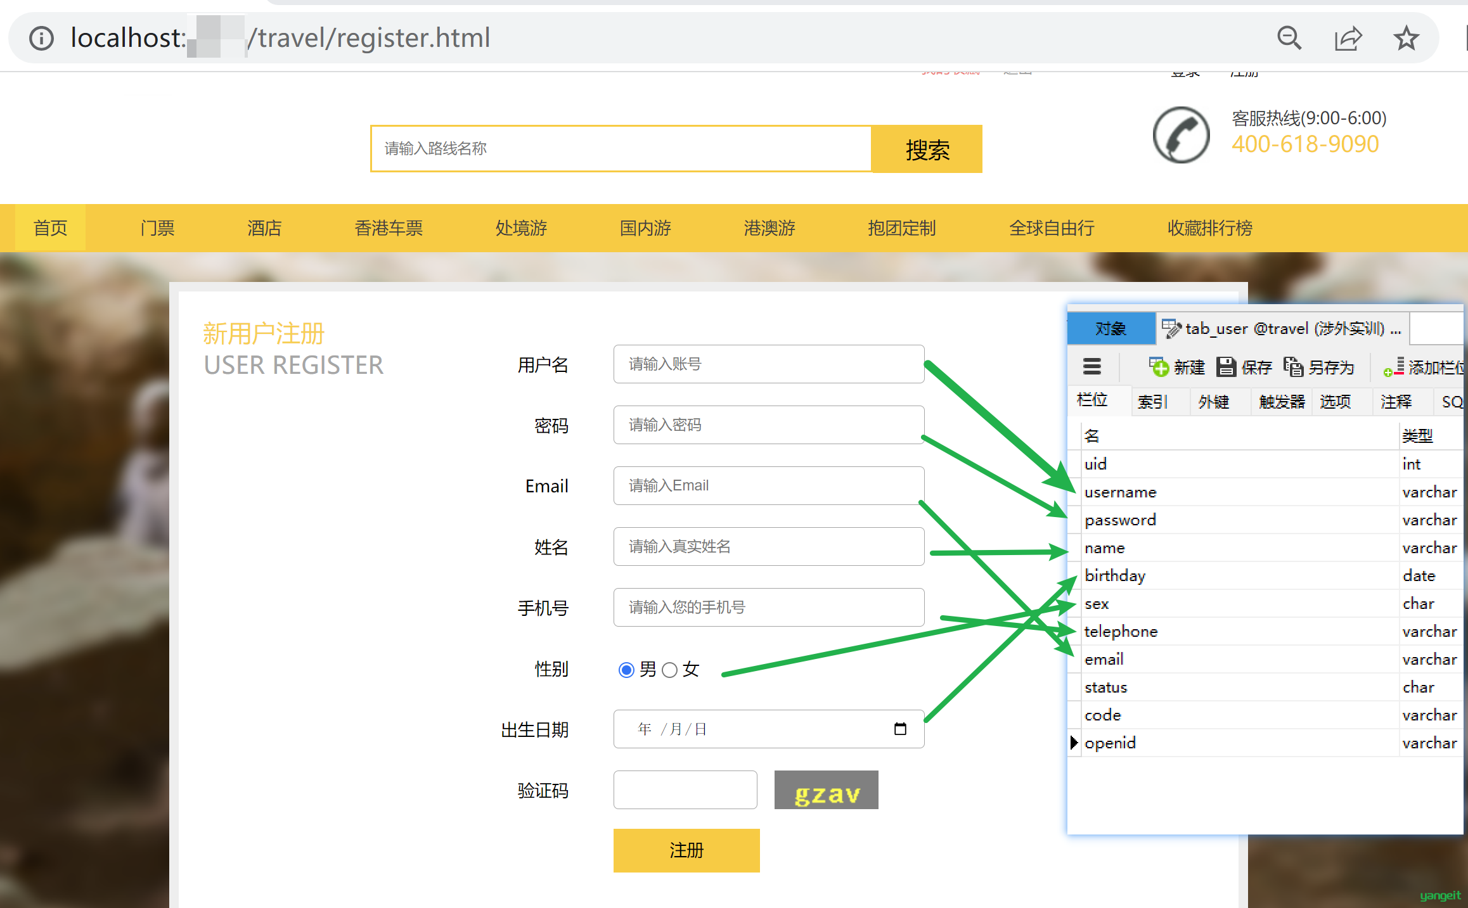Select the username field row
Screen dimensions: 1468x908
(x=1266, y=492)
